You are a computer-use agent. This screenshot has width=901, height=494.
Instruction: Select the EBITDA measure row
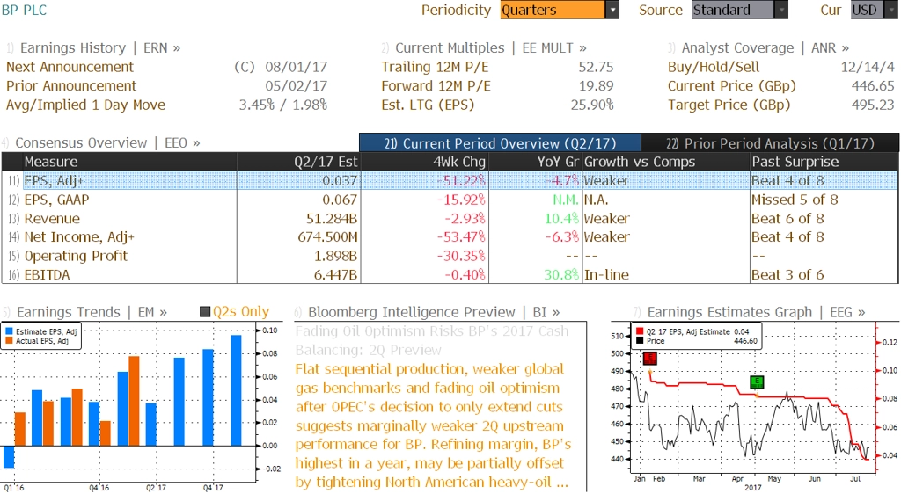(x=450, y=275)
